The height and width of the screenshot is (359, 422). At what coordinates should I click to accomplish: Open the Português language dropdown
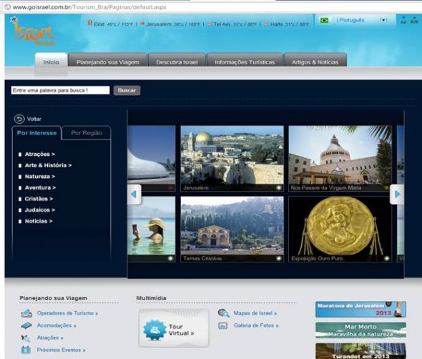pos(355,20)
